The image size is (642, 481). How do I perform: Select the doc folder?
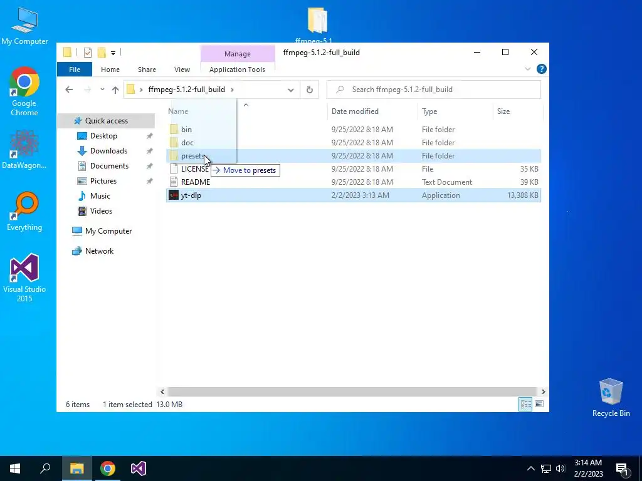[353, 142]
